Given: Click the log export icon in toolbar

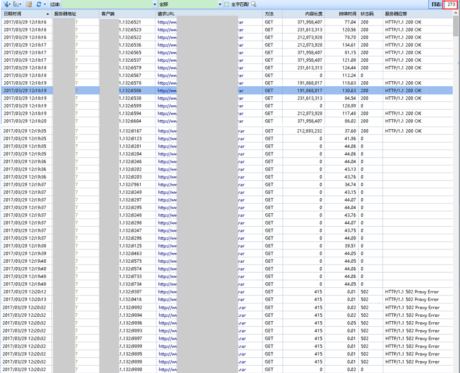Looking at the screenshot, I should [17, 4].
